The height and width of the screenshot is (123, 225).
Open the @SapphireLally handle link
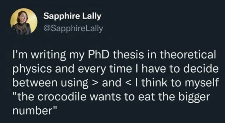click(x=73, y=29)
